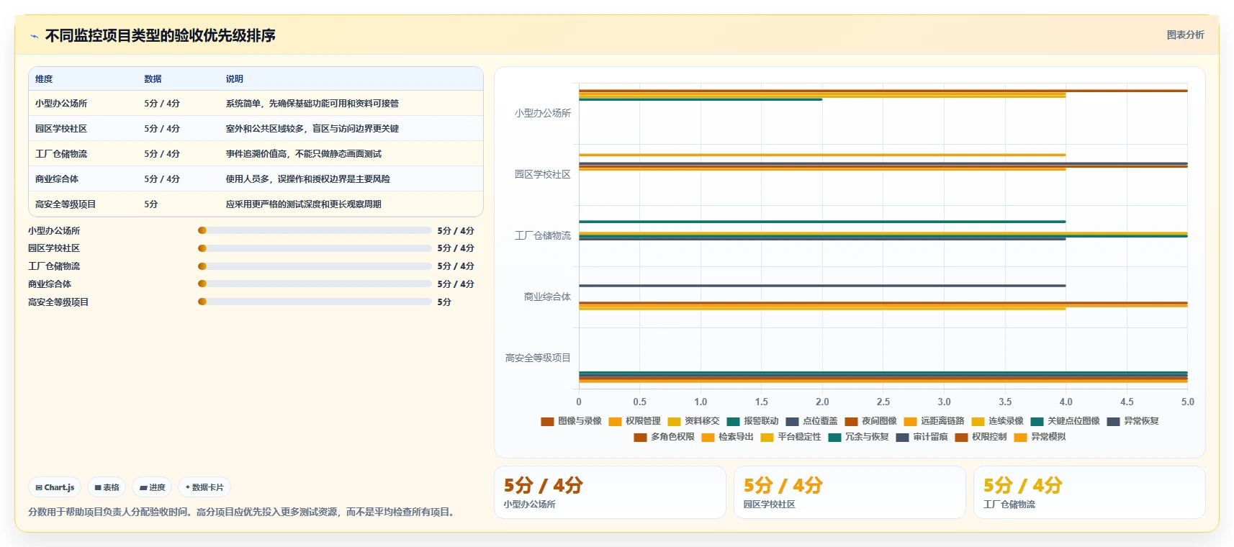The height and width of the screenshot is (547, 1234).
Task: Click the 小型办公场所 progress bar
Action: tap(315, 230)
